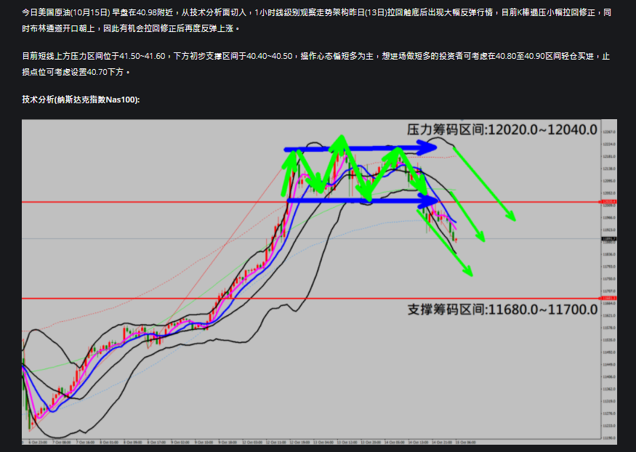
Task: Click chart label '压力筹码区间:12020.0~12040.0'
Action: tap(502, 130)
